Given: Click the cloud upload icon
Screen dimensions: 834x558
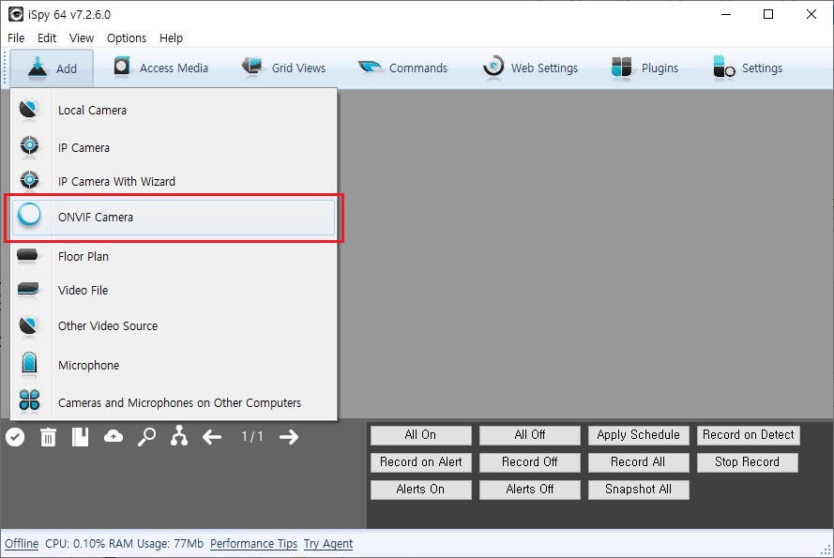Looking at the screenshot, I should (x=114, y=436).
